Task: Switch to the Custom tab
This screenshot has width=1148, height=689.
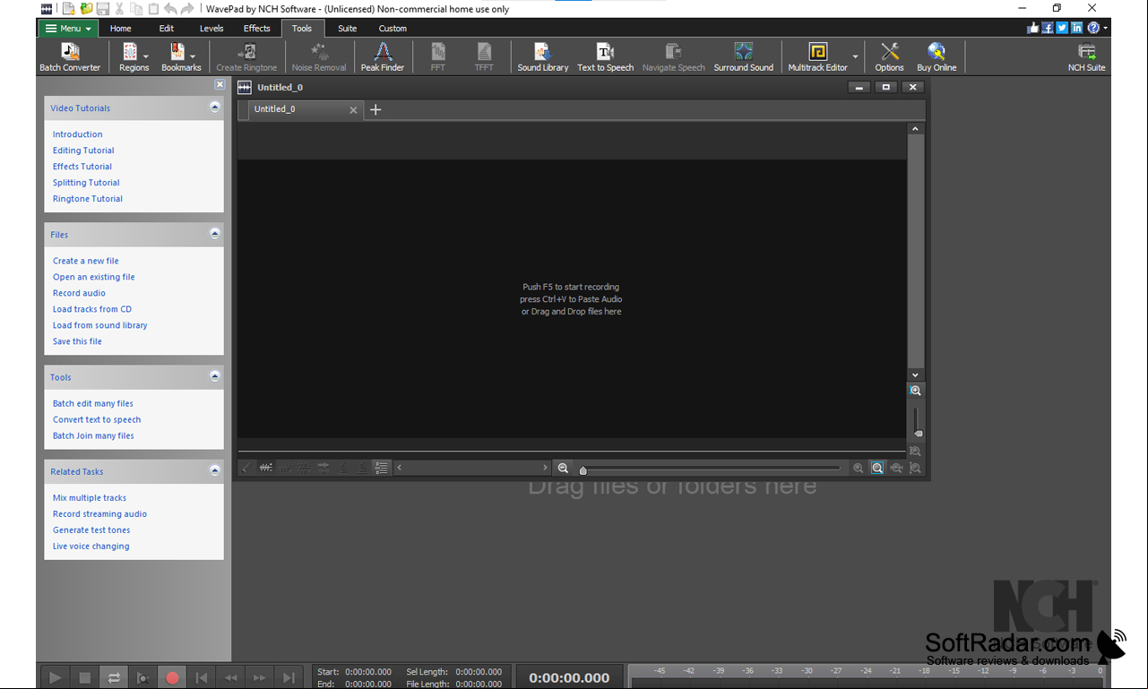Action: point(393,29)
